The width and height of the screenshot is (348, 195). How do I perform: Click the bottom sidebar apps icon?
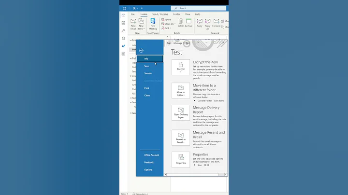click(123, 54)
